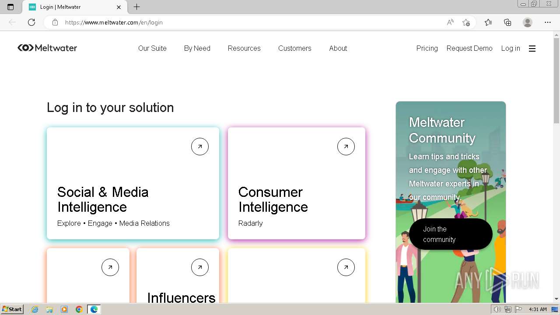Refresh the page
Screen dimensions: 560x315
click(31, 22)
